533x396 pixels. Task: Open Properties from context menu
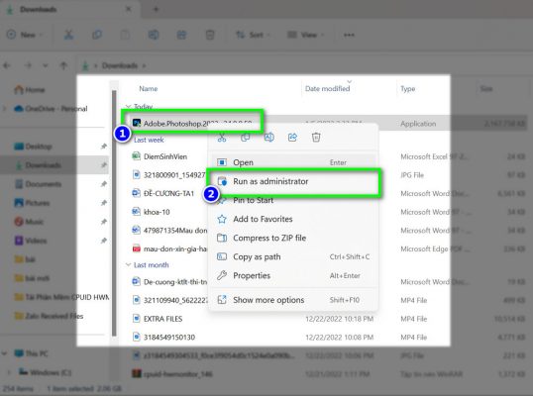292,275
